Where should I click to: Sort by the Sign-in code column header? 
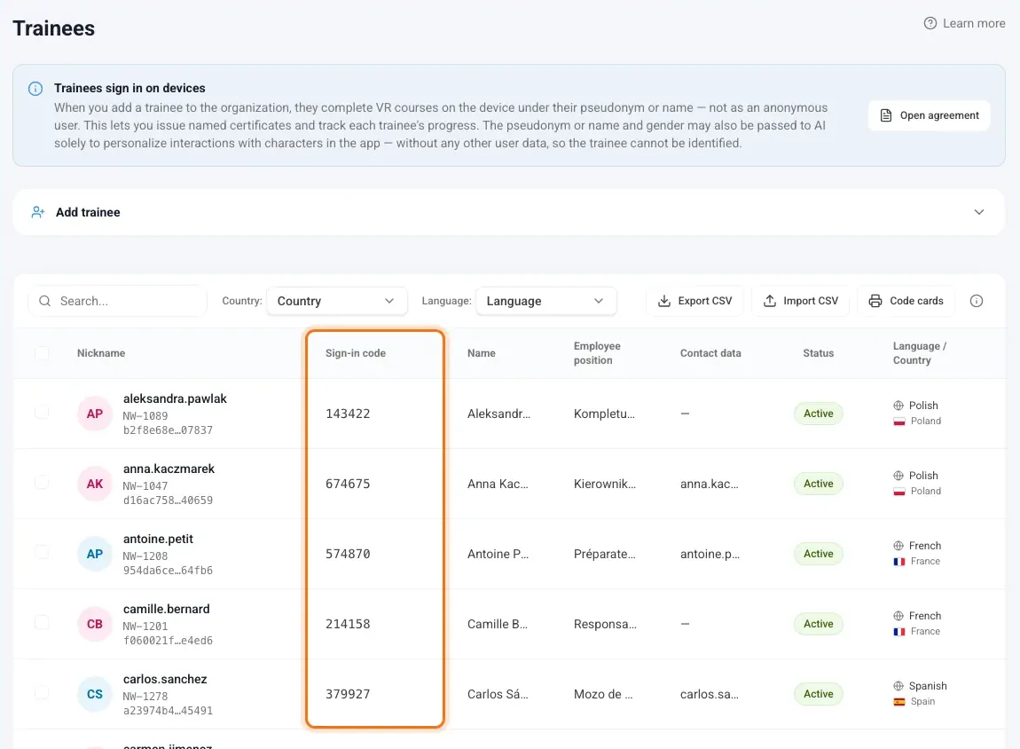pyautogui.click(x=355, y=353)
